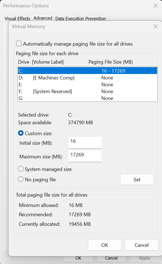This screenshot has height=264, width=162.
Task: Select drive D: E Machines Comp row
Action: point(88,78)
